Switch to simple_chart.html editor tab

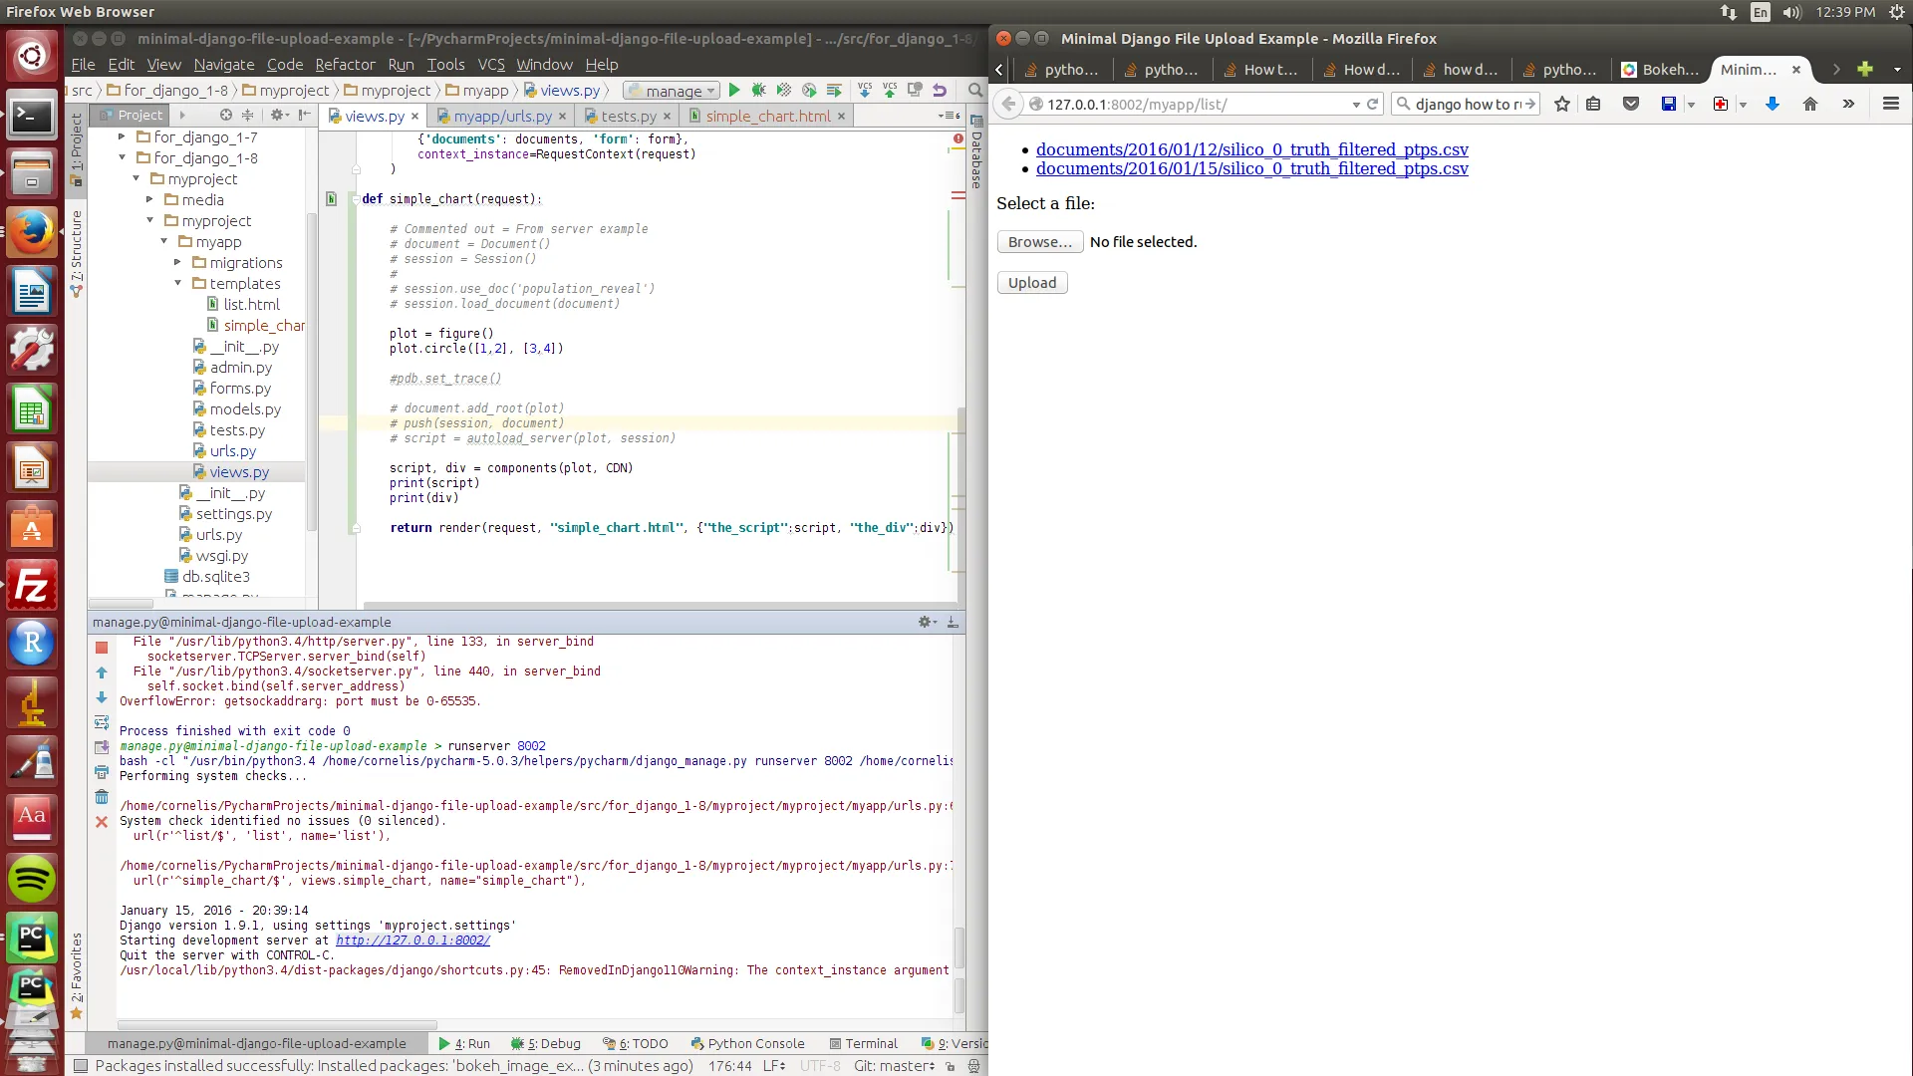pos(767,117)
